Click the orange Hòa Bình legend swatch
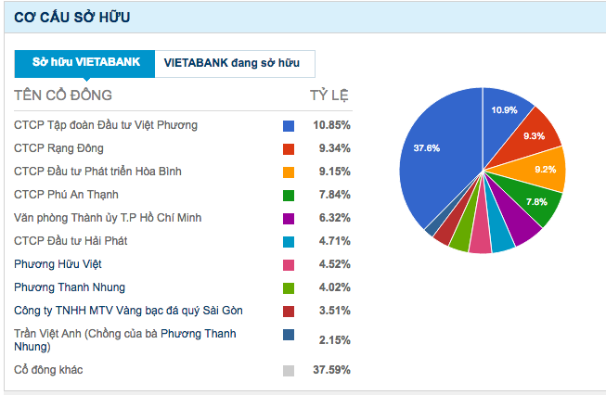Screen dimensions: 606x395 click(289, 172)
